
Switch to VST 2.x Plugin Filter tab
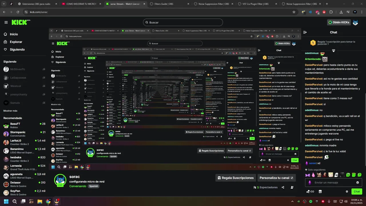257,4
